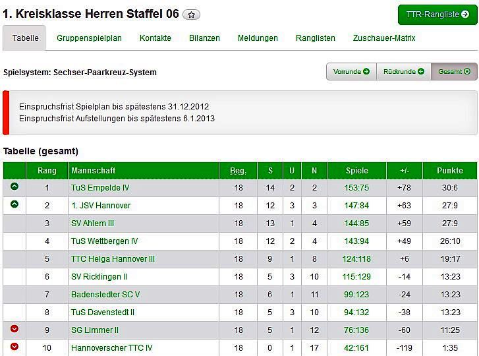Open the Gruppenspielplan tab
This screenshot has height=356, width=479.
tap(89, 38)
